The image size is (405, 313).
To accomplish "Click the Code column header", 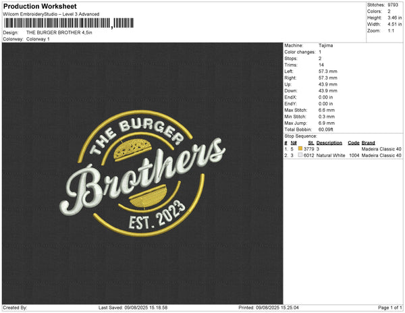I will click(353, 143).
